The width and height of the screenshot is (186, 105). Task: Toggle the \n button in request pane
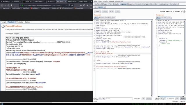(143, 99)
